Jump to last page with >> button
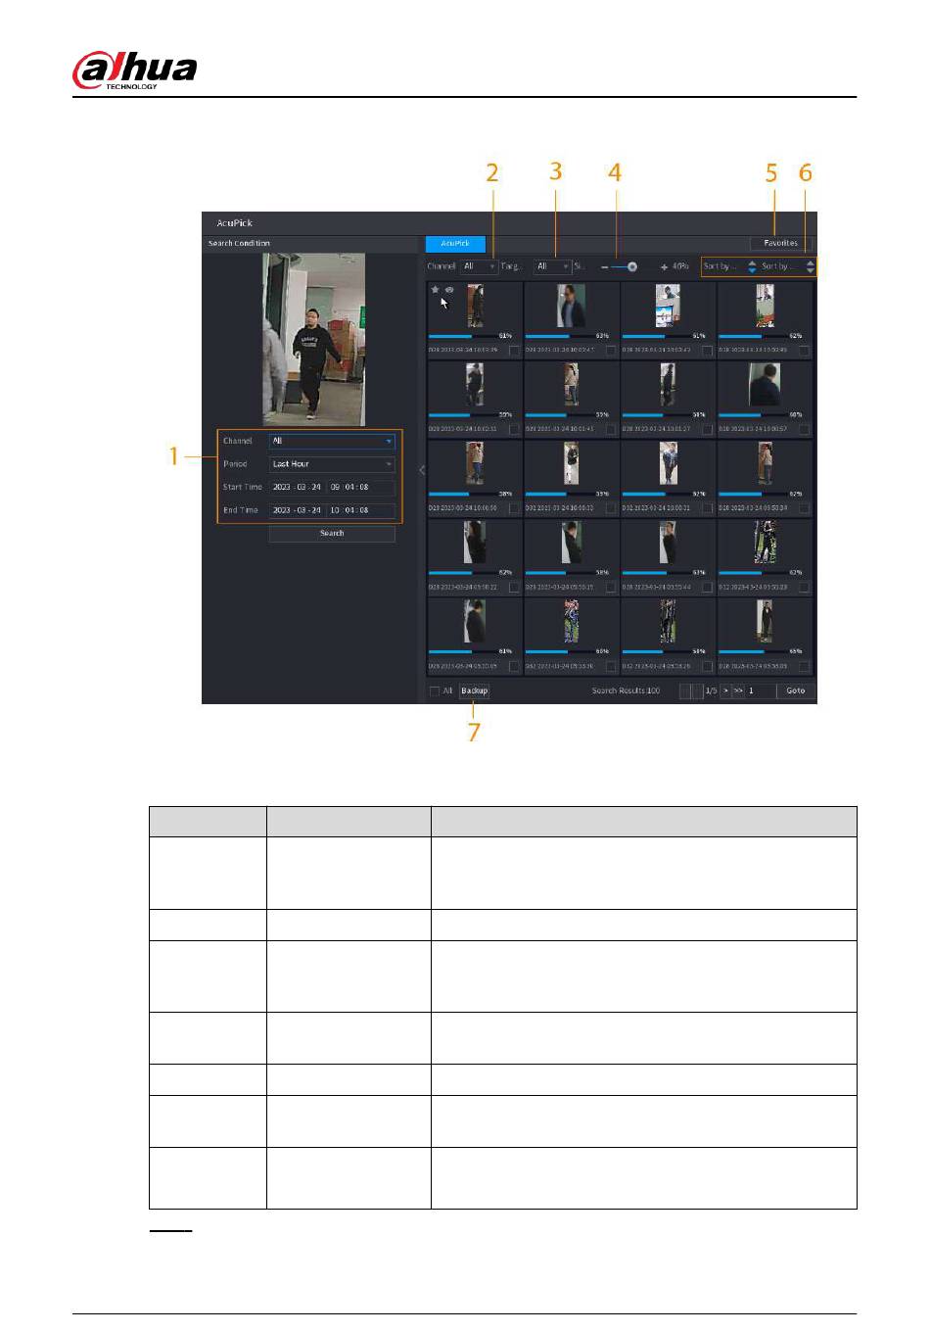 pyautogui.click(x=739, y=690)
